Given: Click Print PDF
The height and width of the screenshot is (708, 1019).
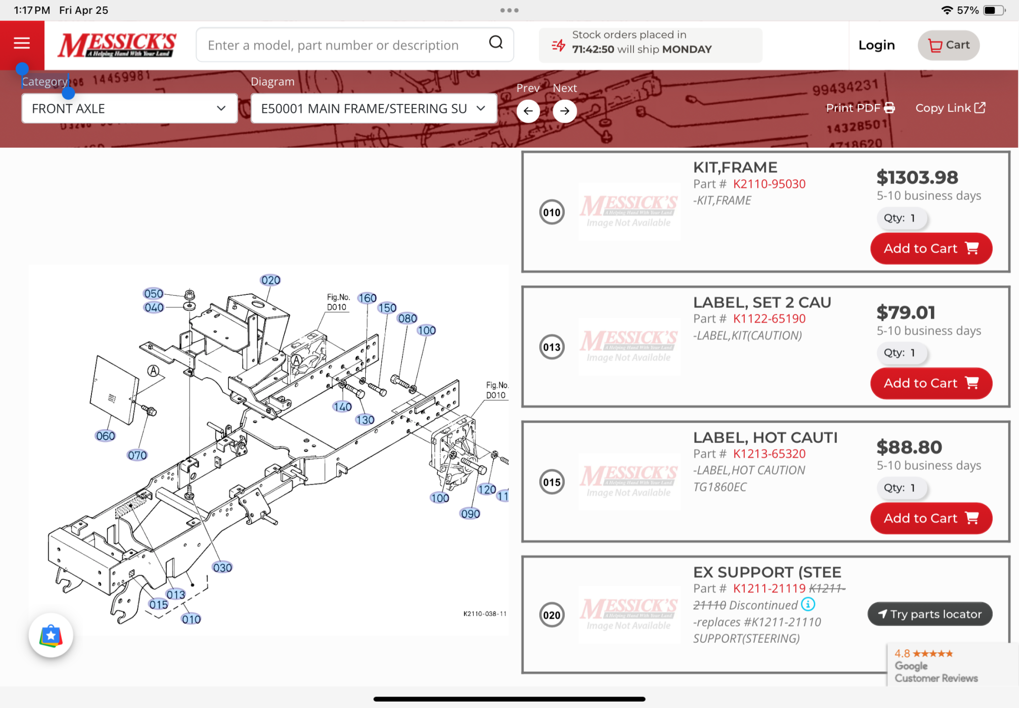Looking at the screenshot, I should [860, 108].
